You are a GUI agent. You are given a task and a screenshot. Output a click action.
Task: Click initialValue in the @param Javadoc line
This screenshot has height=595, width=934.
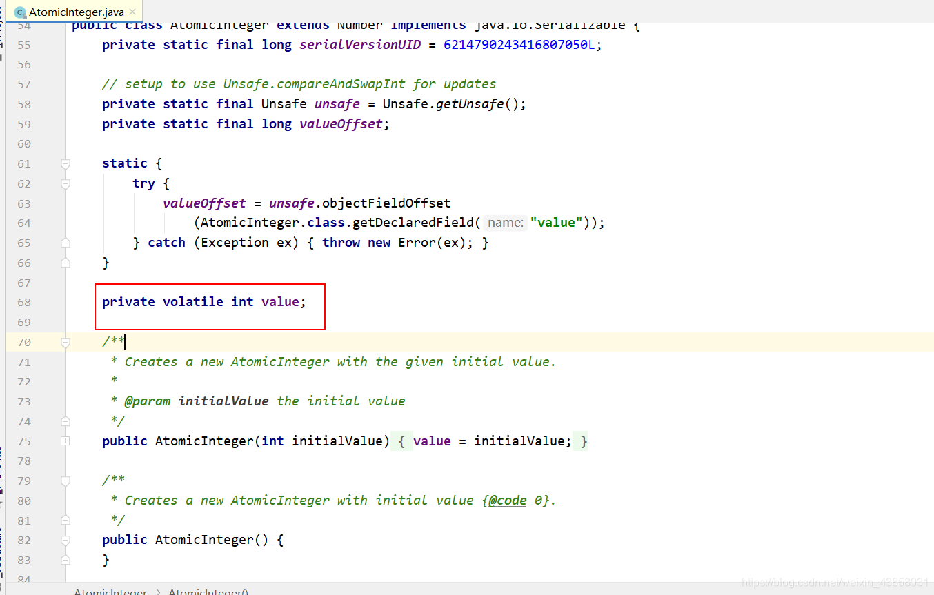(223, 401)
